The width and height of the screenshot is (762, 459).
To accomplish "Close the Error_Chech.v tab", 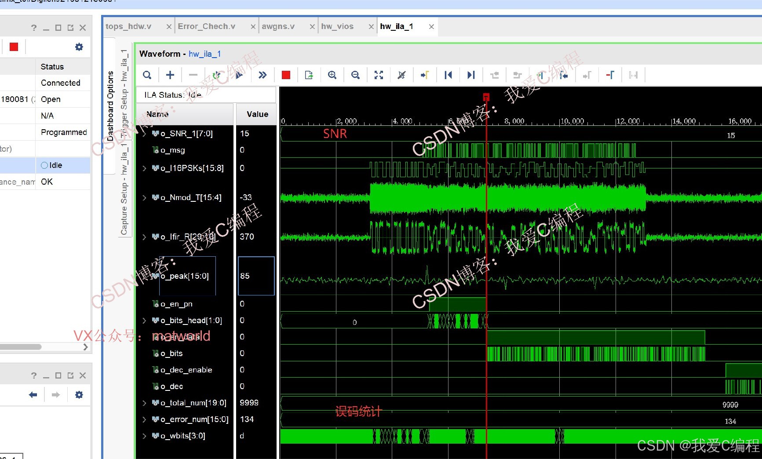I will tap(253, 27).
